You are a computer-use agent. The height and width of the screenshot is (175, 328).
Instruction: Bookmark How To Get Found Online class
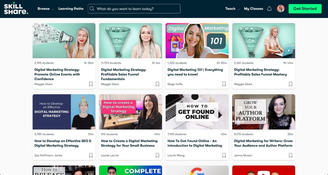click(x=224, y=155)
